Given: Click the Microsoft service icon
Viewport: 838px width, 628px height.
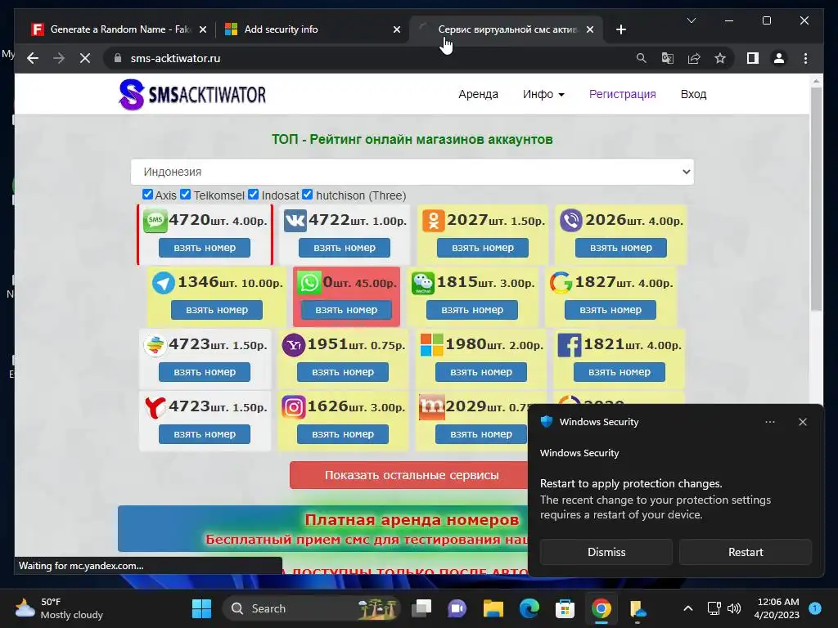Looking at the screenshot, I should coord(432,345).
